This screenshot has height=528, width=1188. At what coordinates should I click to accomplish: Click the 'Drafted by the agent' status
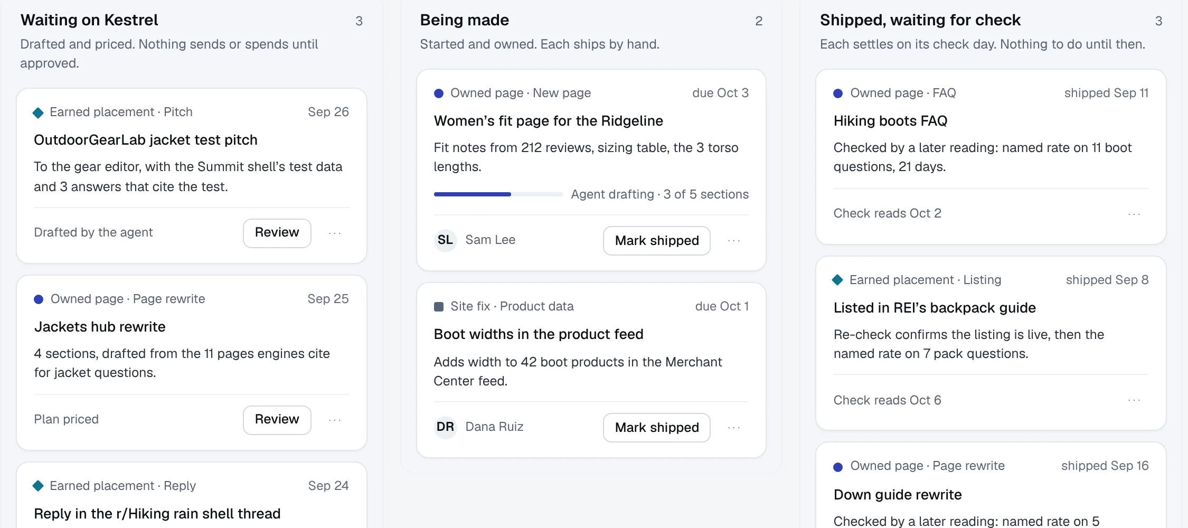point(93,232)
